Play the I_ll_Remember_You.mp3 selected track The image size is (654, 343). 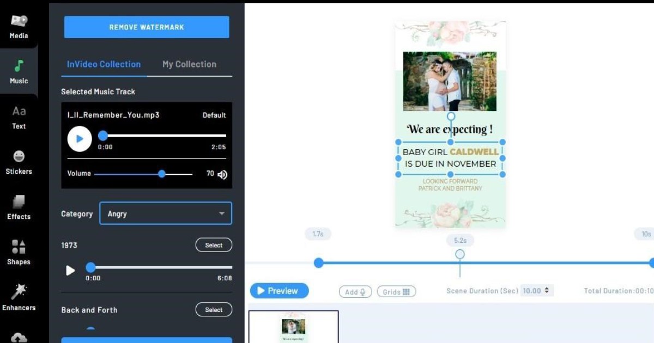click(80, 139)
